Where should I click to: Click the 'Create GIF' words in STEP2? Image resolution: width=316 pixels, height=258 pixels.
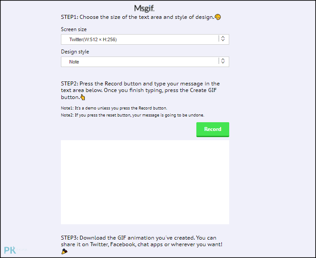203,90
